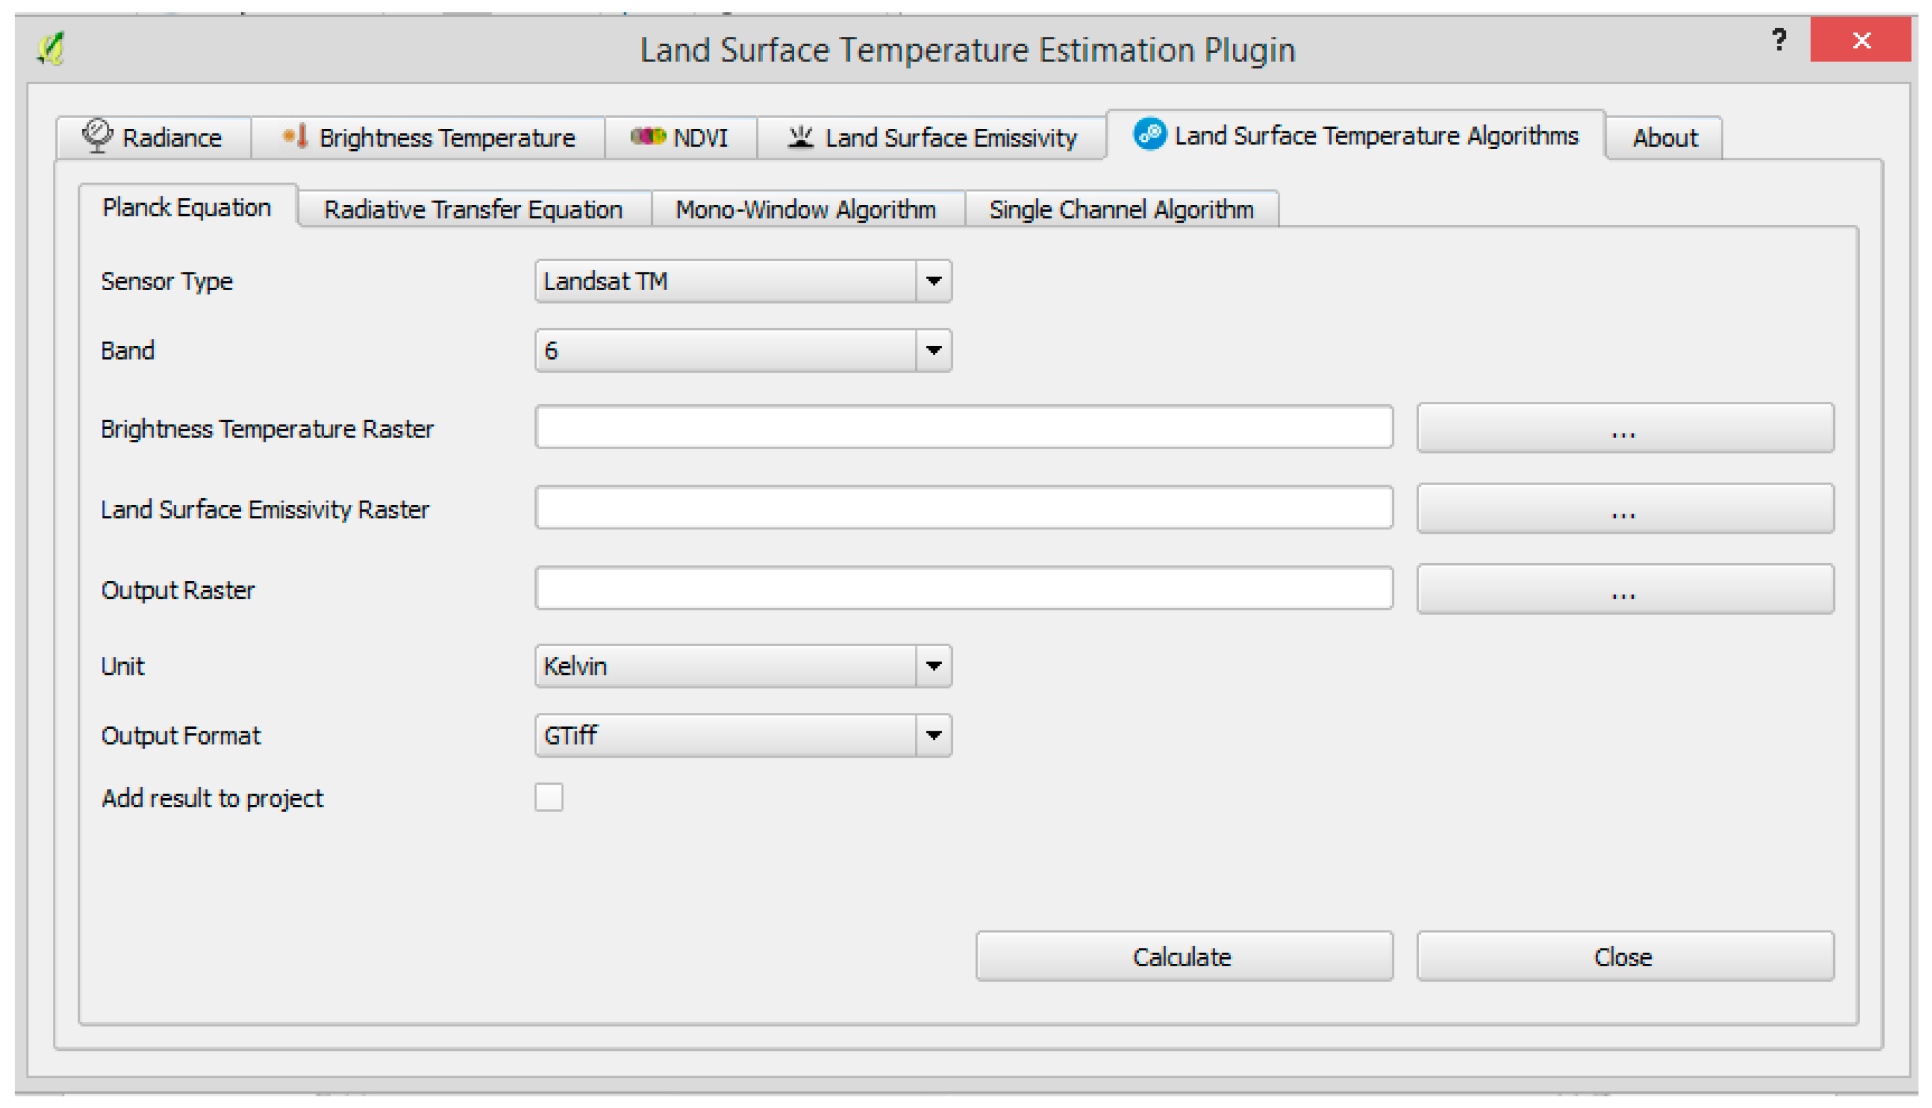Click the Brightness Temperature thermometer icon
This screenshot has width=1932, height=1108.
click(296, 137)
